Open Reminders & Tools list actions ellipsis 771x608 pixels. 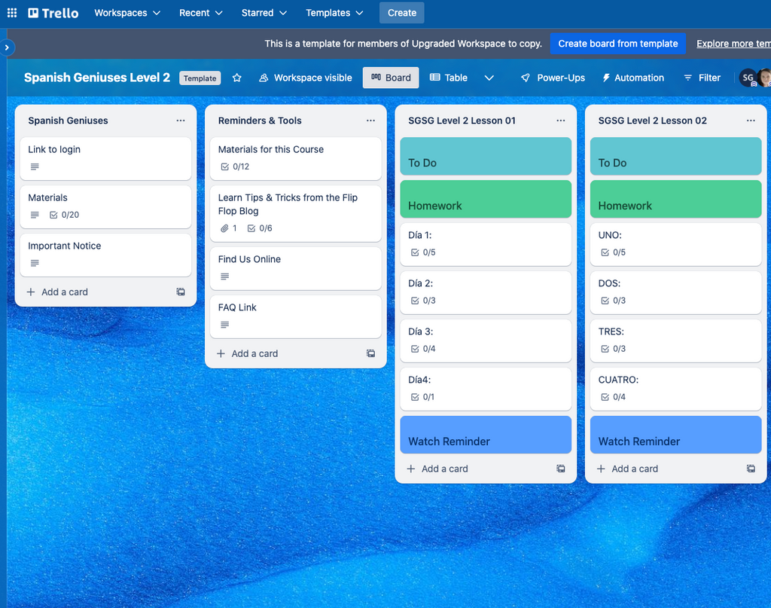click(370, 121)
